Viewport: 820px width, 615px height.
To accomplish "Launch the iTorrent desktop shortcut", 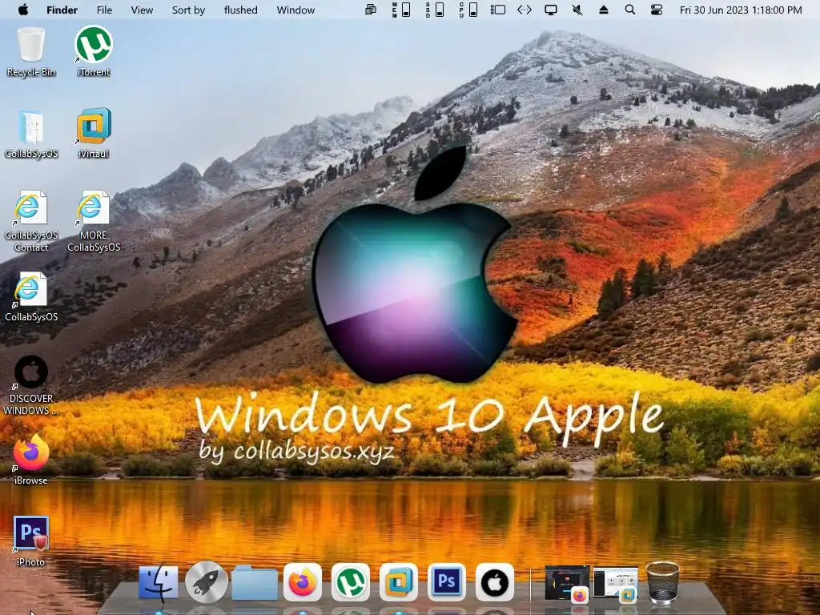I will click(x=94, y=51).
